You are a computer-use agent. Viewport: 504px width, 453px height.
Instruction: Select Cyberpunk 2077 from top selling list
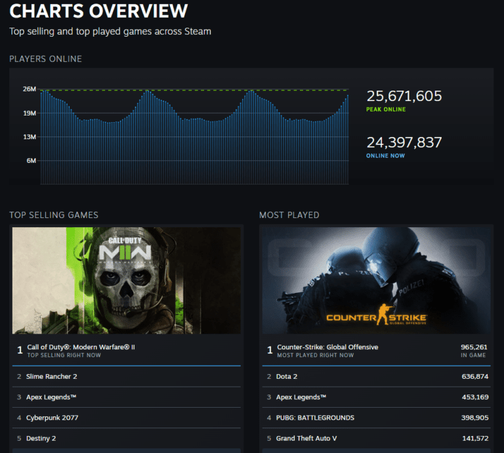(126, 418)
